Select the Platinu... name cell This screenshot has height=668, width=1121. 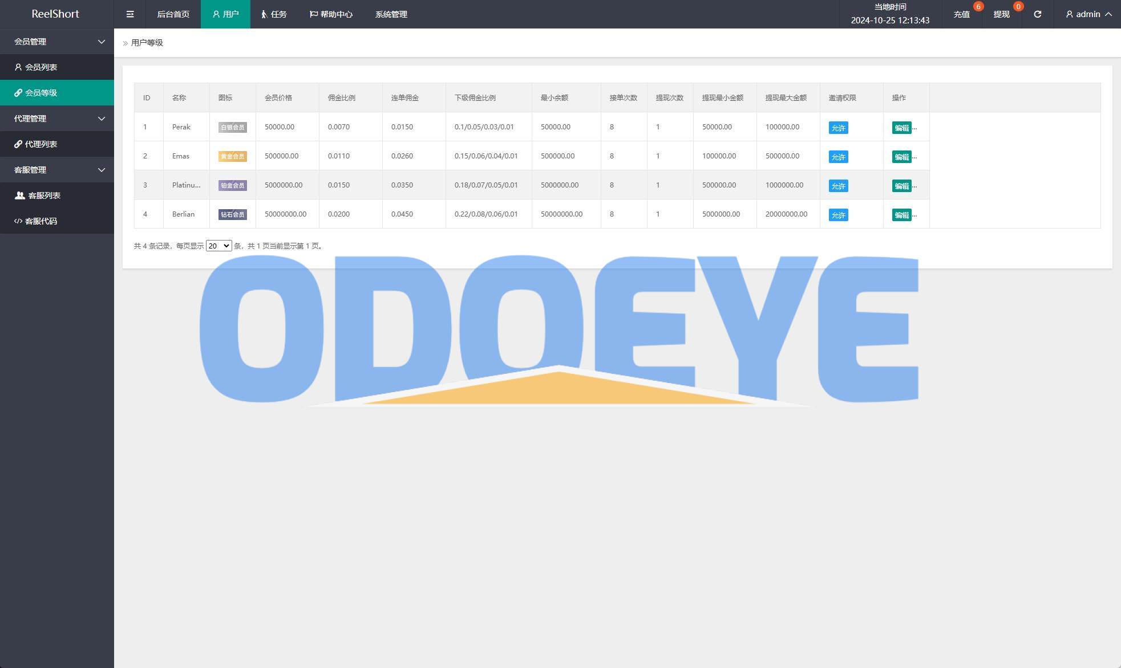187,185
